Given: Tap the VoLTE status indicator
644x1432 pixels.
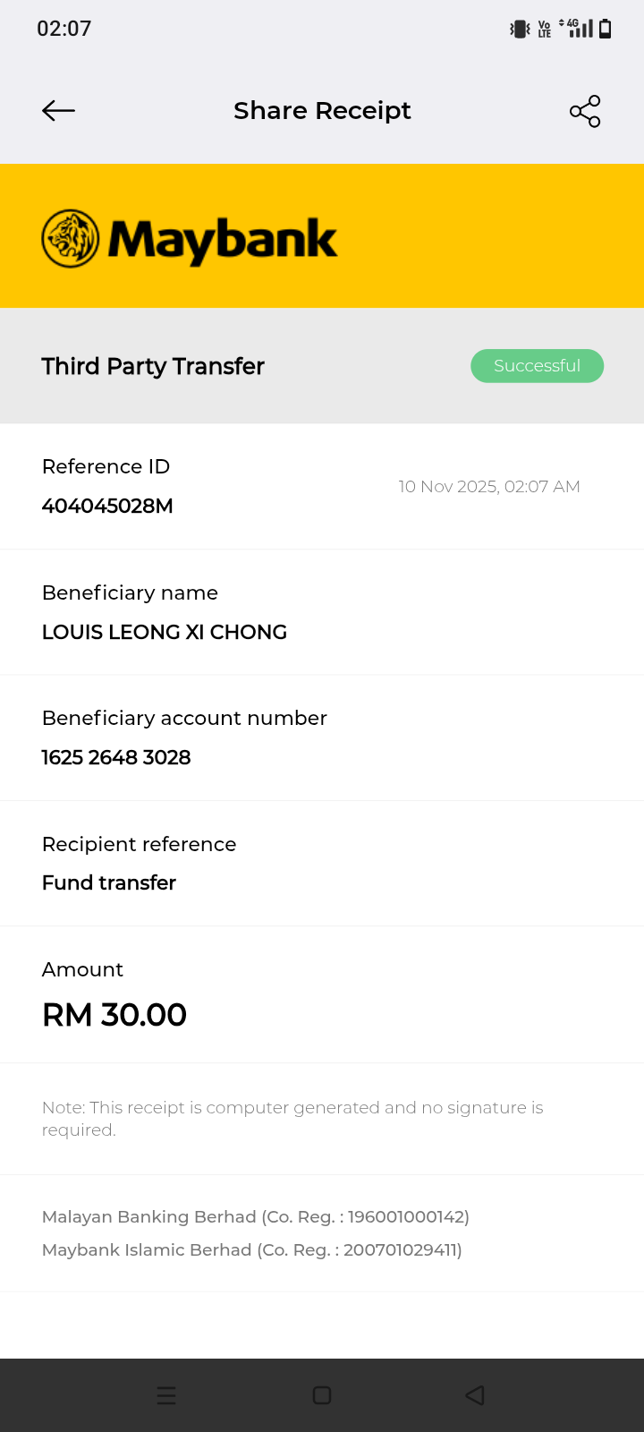Looking at the screenshot, I should 545,30.
